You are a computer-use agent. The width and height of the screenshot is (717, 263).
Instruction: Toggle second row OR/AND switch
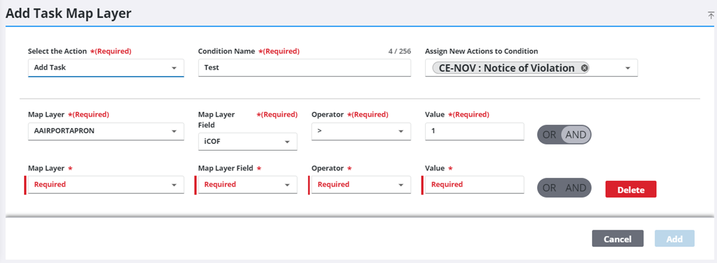[x=564, y=188]
